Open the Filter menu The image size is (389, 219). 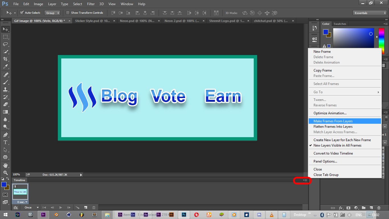tap(91, 4)
